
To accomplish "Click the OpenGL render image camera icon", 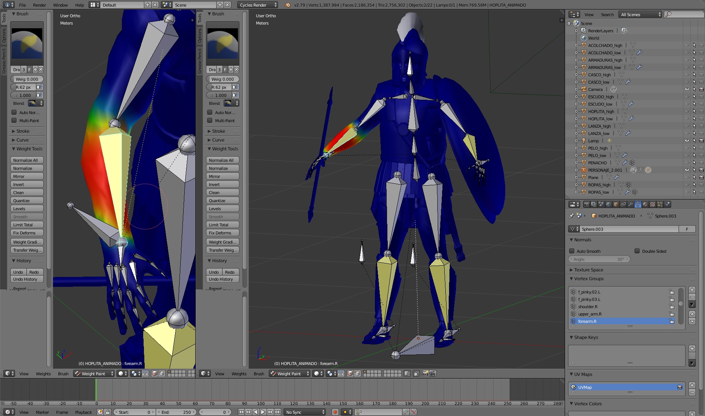I will tap(426, 373).
